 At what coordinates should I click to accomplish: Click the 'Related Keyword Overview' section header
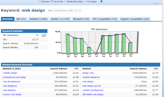[x=80, y=65]
